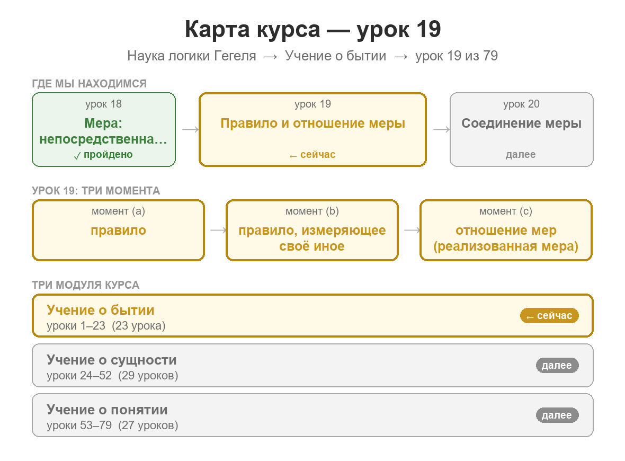The width and height of the screenshot is (625, 461).
Task: Click the text "уроки 24–52 (29 уроков)"
Action: [x=112, y=376]
